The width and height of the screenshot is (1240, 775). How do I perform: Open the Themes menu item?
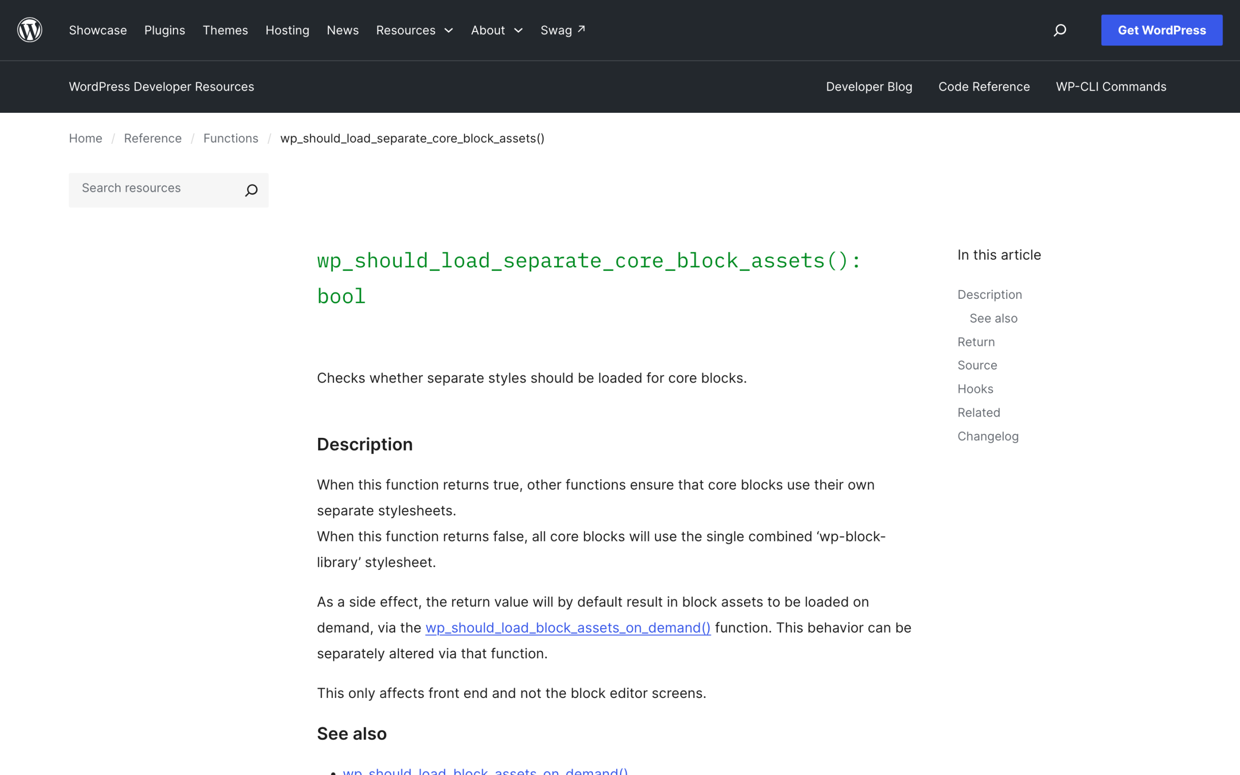(x=225, y=30)
